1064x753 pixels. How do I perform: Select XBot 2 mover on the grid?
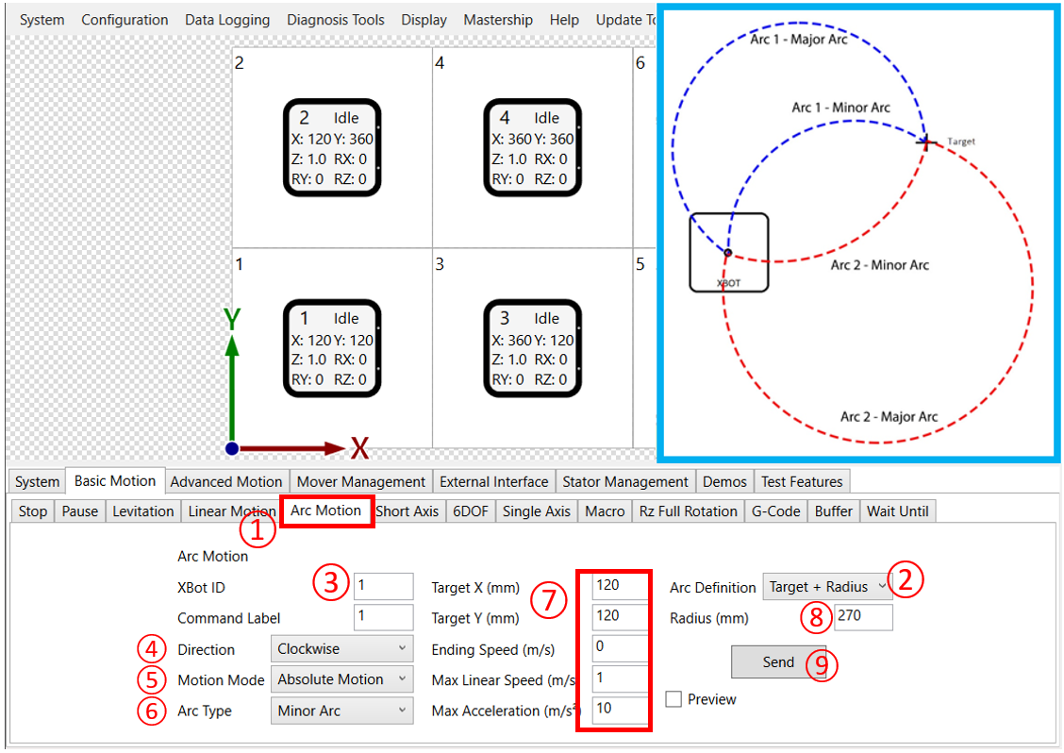coord(332,148)
